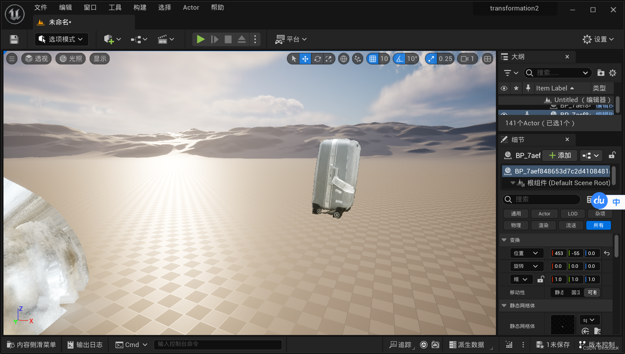Click the eject from player icon
Image resolution: width=625 pixels, height=354 pixels.
[242, 39]
